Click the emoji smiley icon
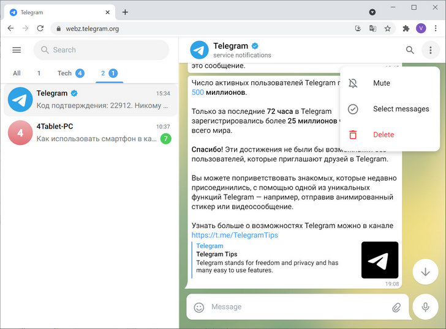This screenshot has width=446, height=329. click(199, 307)
